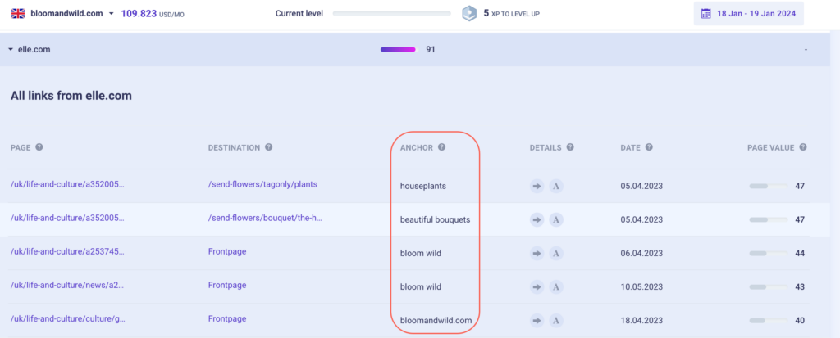Click the beautiful bouquets anchor text
The height and width of the screenshot is (338, 840).
tap(435, 220)
